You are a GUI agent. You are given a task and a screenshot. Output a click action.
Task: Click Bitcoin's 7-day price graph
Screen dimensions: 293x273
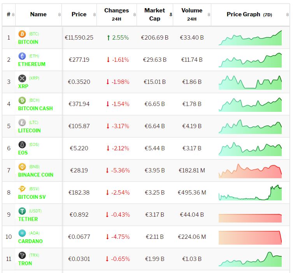pyautogui.click(x=250, y=38)
